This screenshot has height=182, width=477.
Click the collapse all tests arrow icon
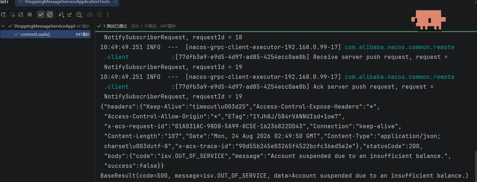70,14
